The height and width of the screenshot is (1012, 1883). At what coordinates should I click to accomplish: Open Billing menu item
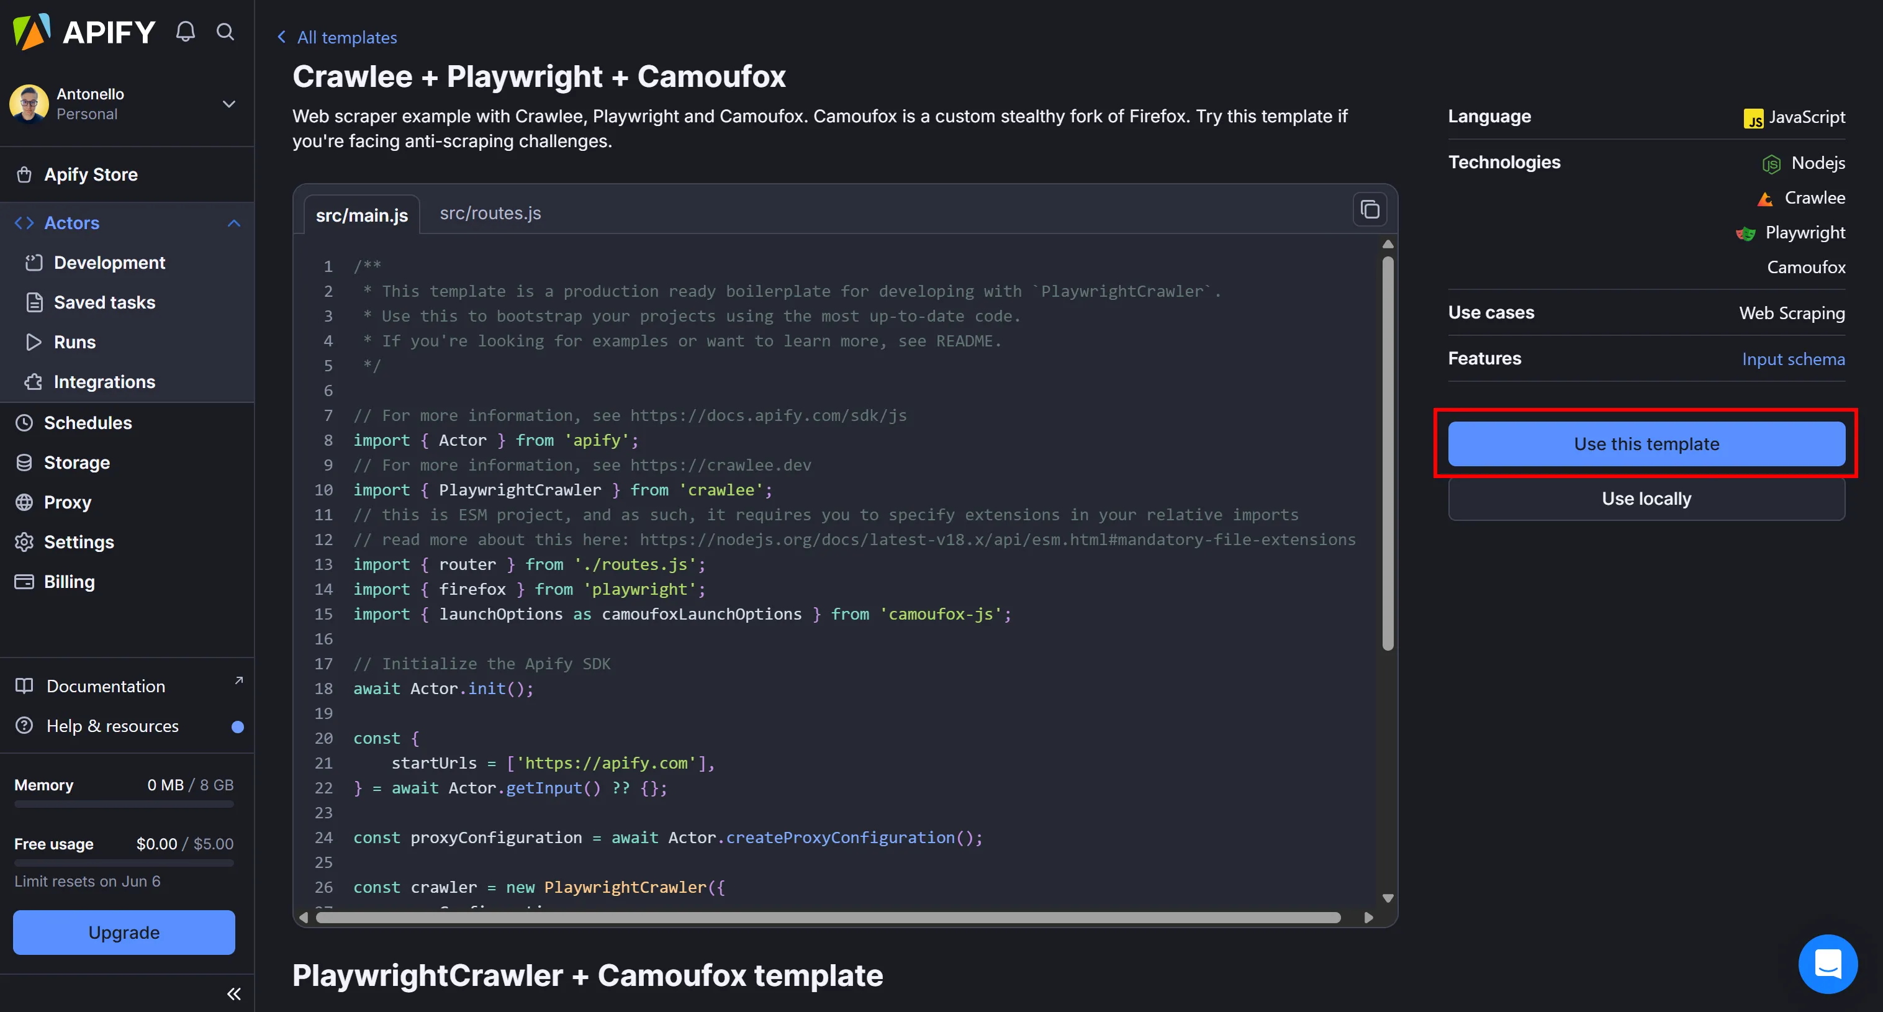pyautogui.click(x=127, y=582)
